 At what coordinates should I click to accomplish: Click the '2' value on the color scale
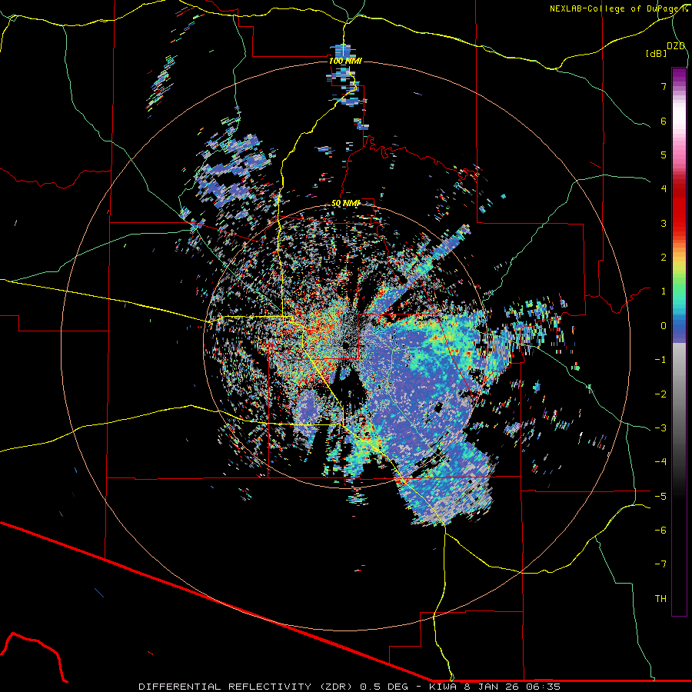click(664, 258)
